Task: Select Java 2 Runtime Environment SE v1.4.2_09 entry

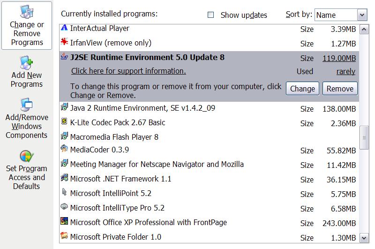Action: tap(209, 108)
